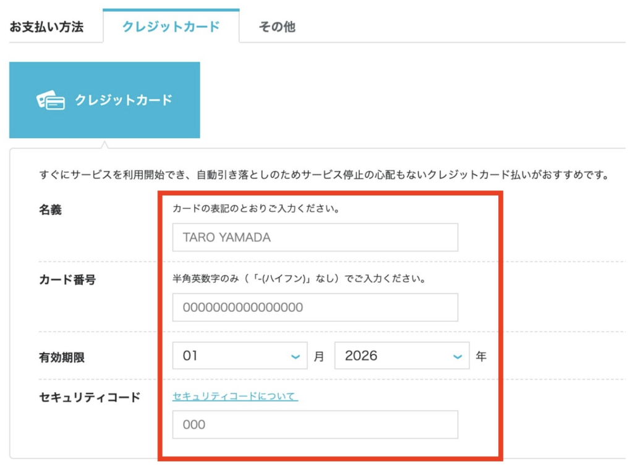Open the その他 payment tab
The width and height of the screenshot is (633, 470).
(x=277, y=27)
